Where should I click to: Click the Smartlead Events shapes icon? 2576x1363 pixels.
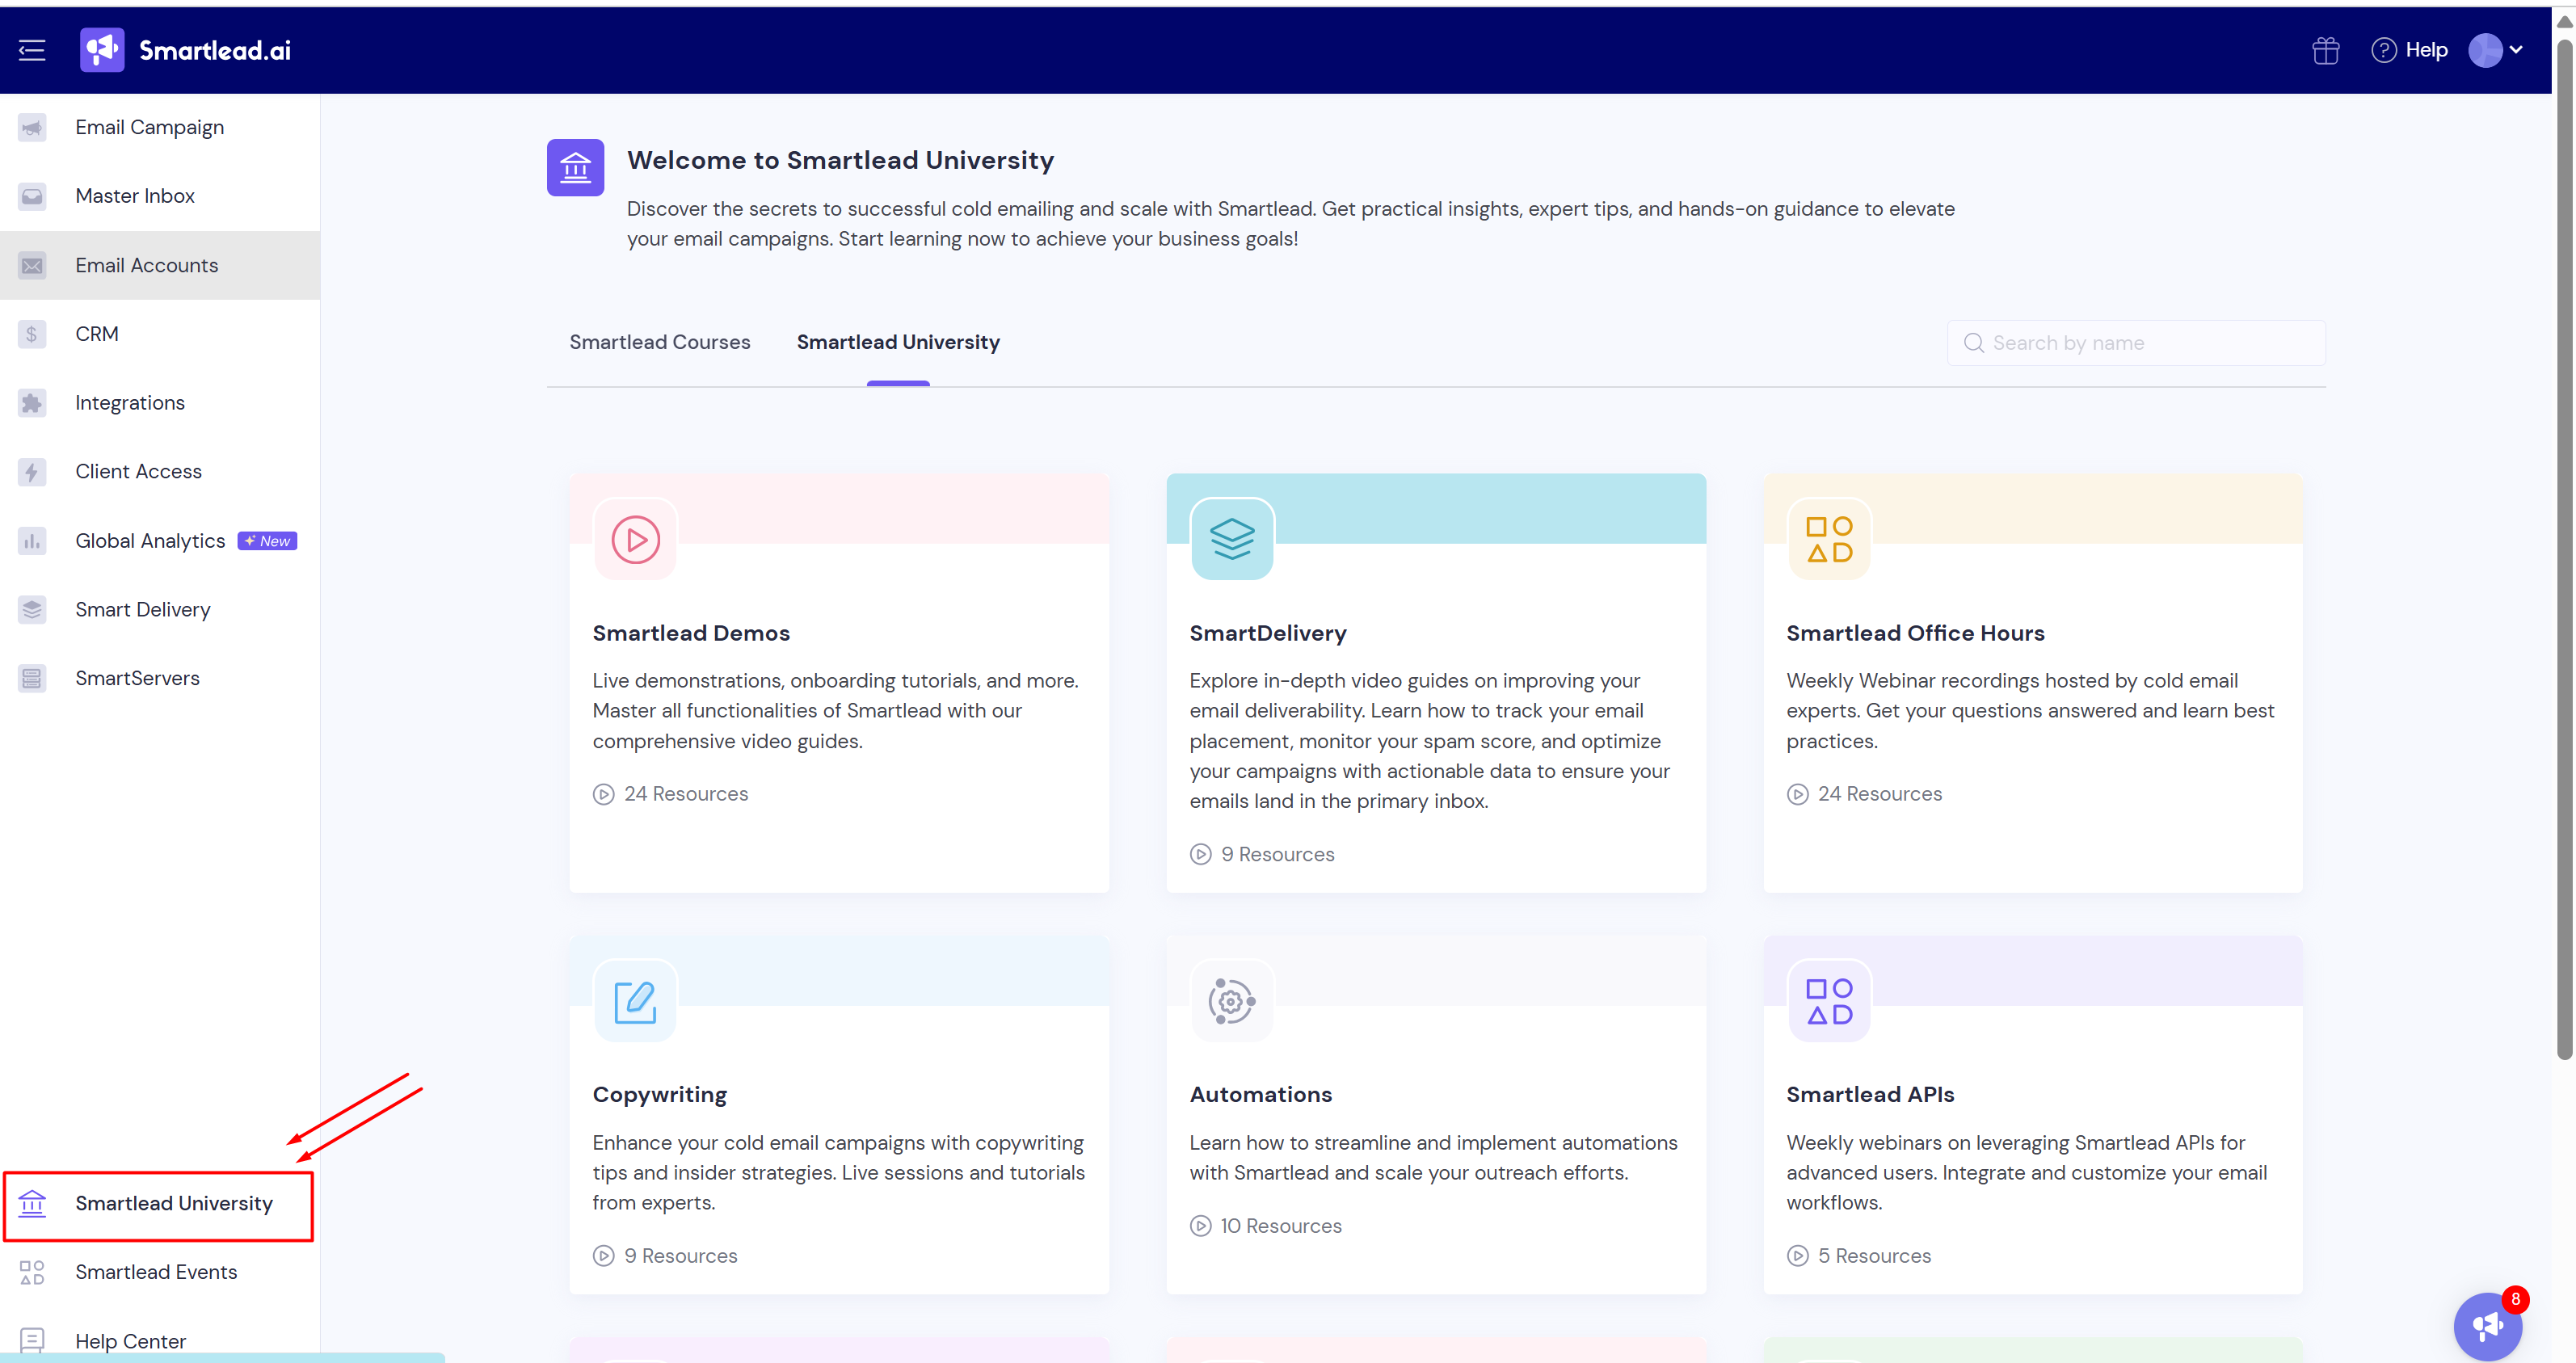pos(32,1272)
